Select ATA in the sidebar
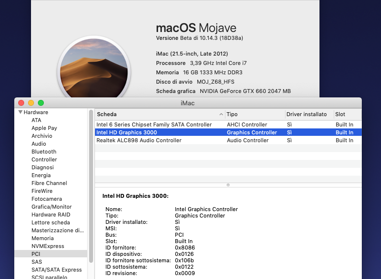The image size is (381, 279). click(36, 120)
